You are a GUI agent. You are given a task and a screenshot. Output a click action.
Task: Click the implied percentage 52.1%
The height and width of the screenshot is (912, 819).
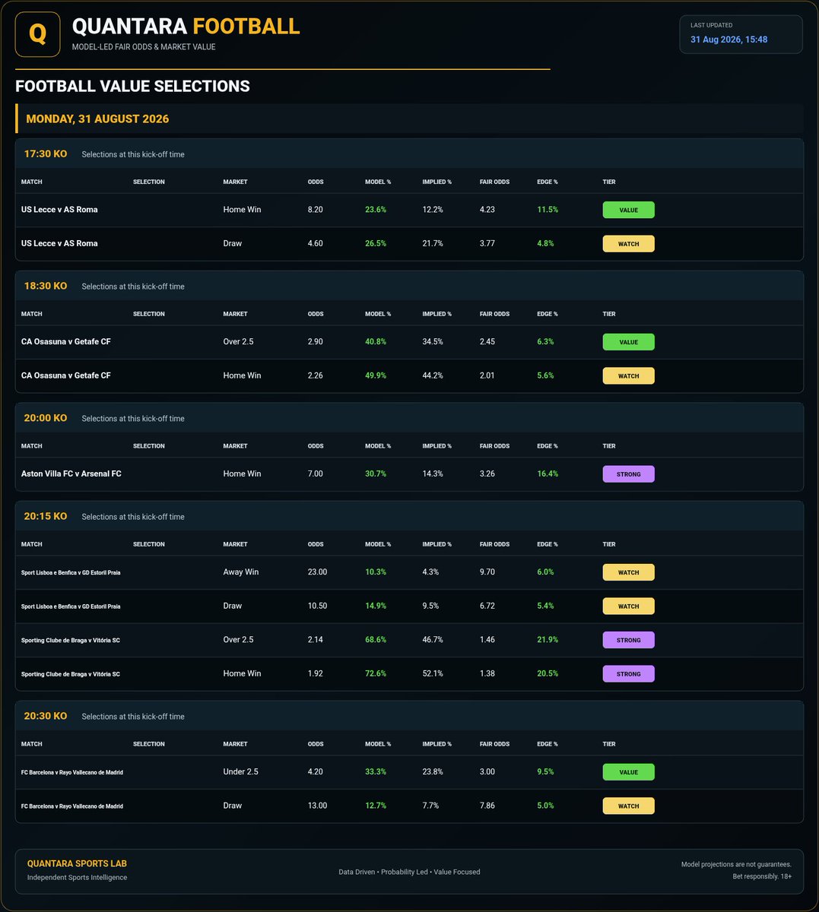coord(433,673)
